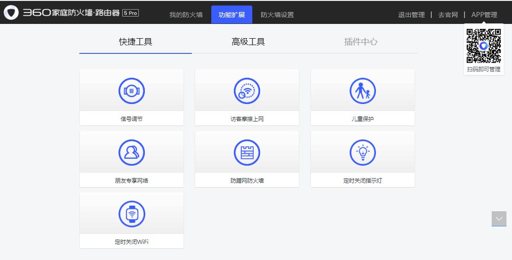Click the 儿童保护 label
Screen dimensions: 512x260
(x=363, y=119)
